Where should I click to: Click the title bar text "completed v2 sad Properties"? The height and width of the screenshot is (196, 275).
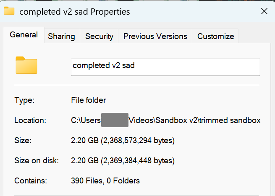click(x=75, y=12)
